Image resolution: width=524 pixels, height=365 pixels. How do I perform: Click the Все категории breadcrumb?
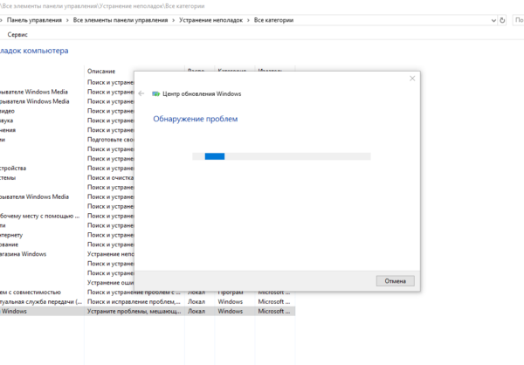pos(273,20)
